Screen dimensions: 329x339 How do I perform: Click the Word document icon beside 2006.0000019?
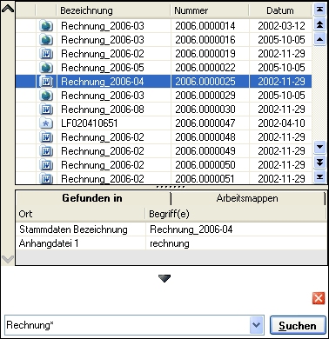coord(46,54)
